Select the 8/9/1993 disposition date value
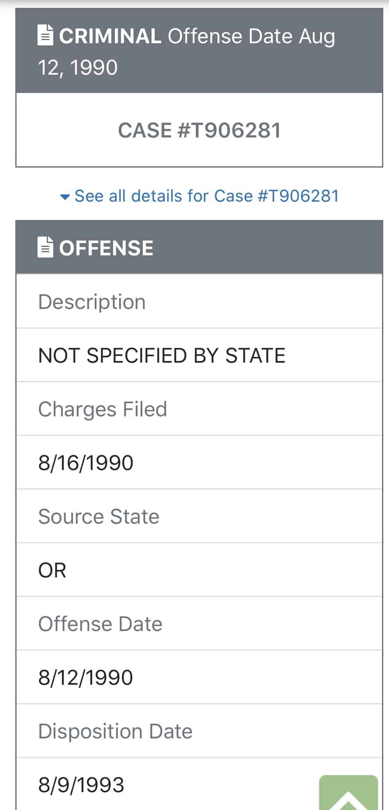The height and width of the screenshot is (810, 389). pos(81,785)
